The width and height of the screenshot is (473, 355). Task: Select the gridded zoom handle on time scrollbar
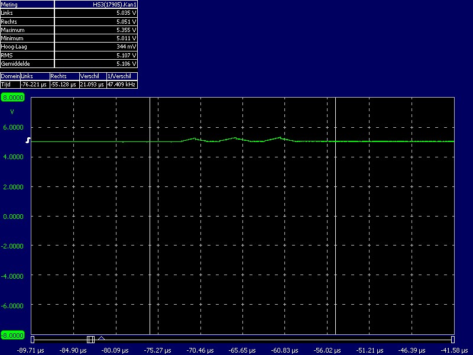(x=90, y=339)
